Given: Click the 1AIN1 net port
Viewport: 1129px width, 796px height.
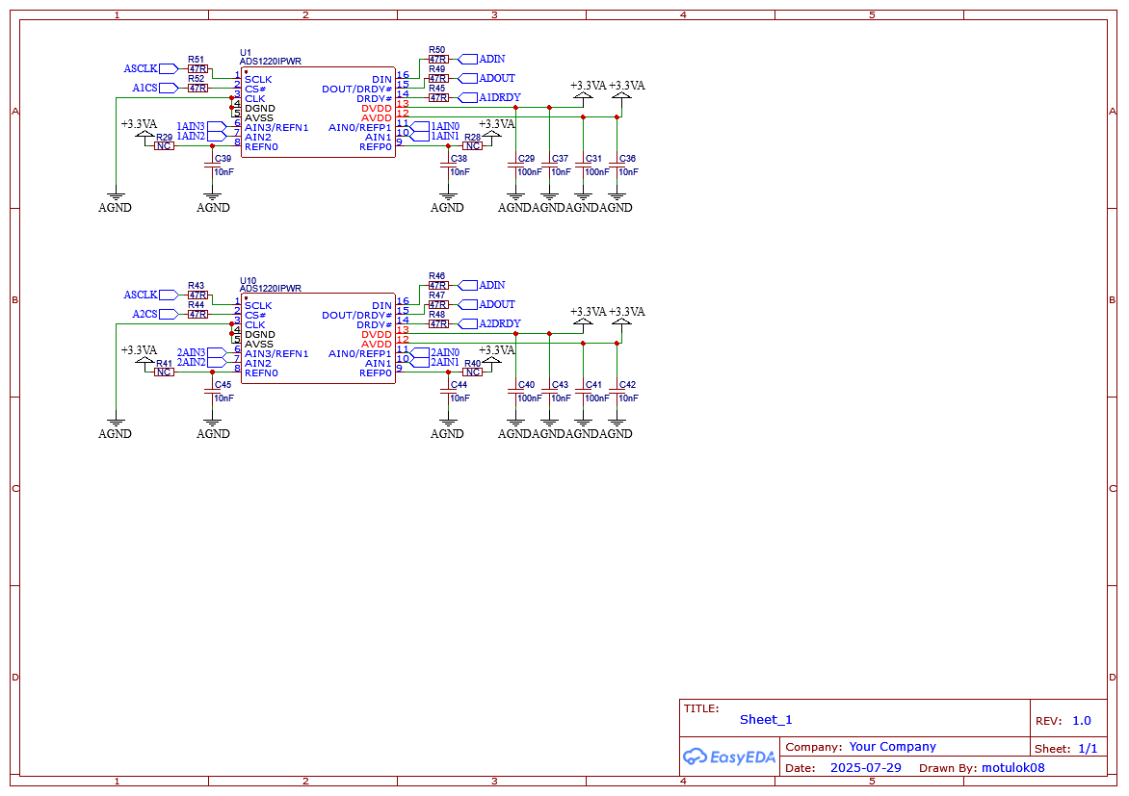Looking at the screenshot, I should (434, 136).
